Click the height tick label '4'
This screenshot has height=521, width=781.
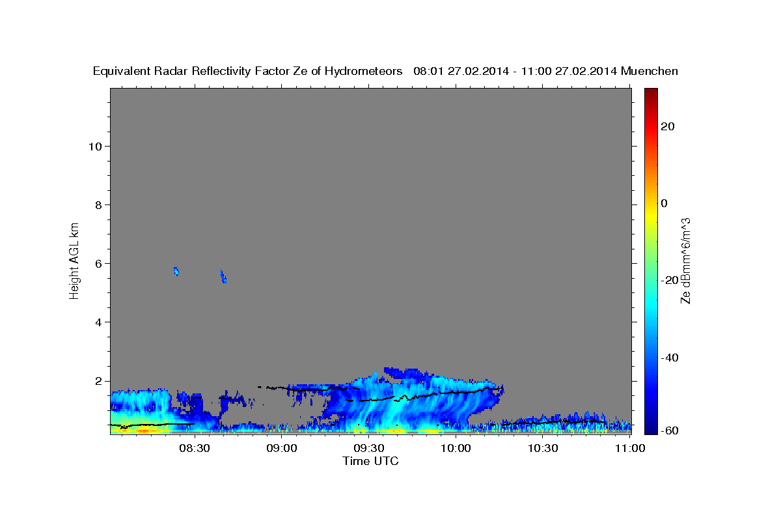(99, 322)
